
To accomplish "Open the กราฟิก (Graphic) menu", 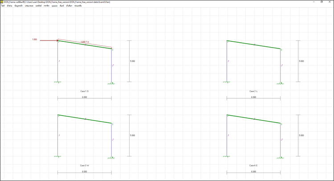I will [46, 6].
